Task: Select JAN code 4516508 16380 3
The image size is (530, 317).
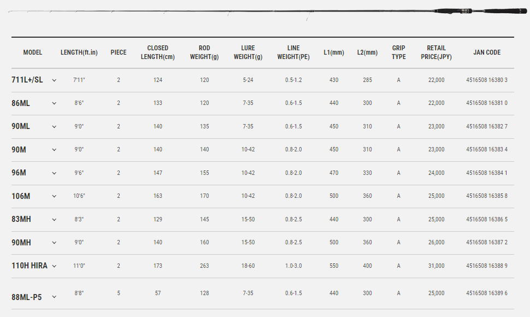Action: click(487, 80)
